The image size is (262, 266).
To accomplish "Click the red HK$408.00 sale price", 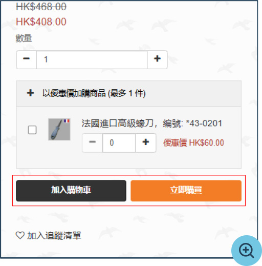I will tap(41, 22).
